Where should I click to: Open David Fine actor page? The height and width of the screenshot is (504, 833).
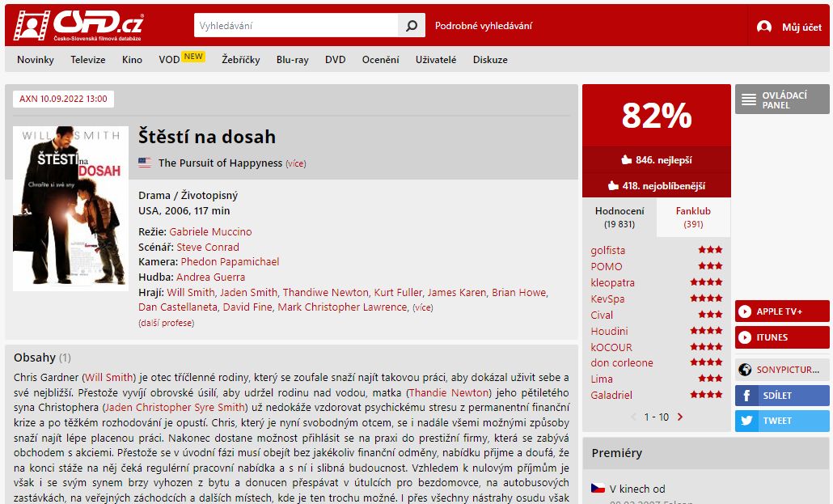pos(247,307)
